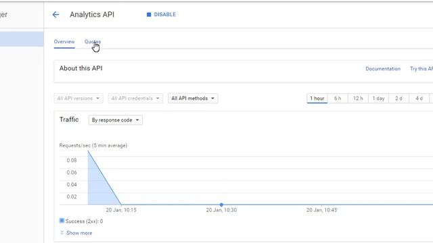
Task: Pick the 2 d time range
Action: pyautogui.click(x=398, y=99)
